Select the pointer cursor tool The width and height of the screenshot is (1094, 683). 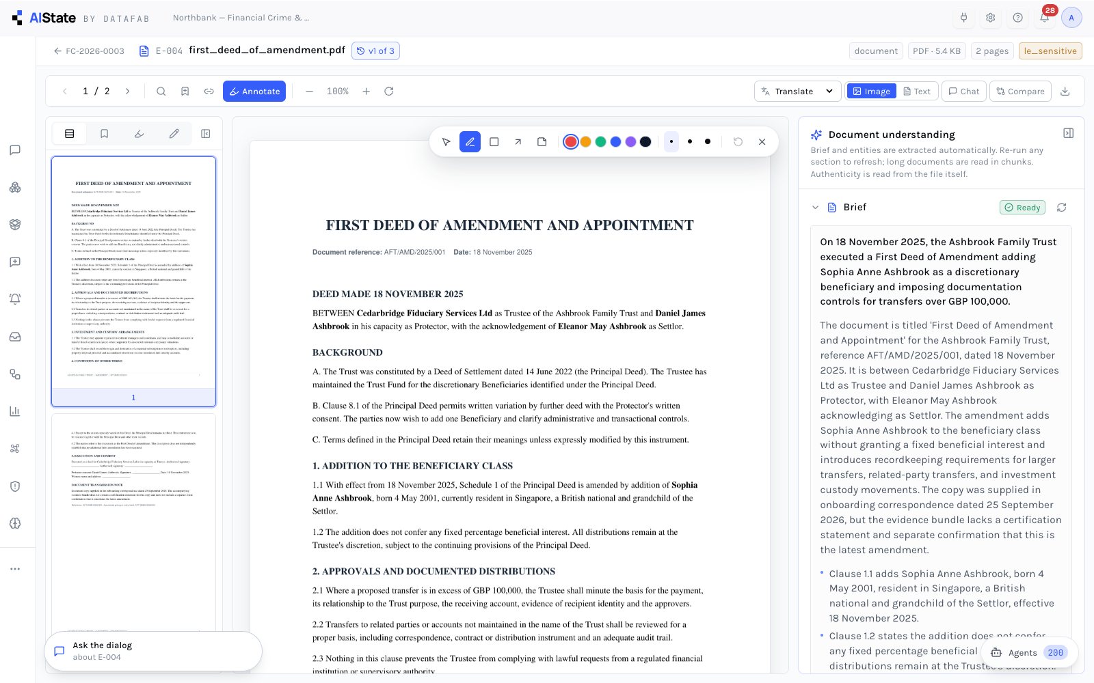point(446,141)
